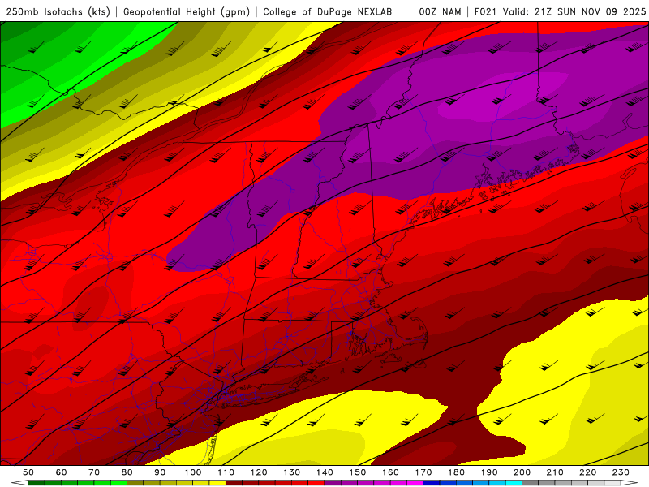Click the 150 label on the color scale
Viewport: 649px width, 487px height.
tap(358, 472)
